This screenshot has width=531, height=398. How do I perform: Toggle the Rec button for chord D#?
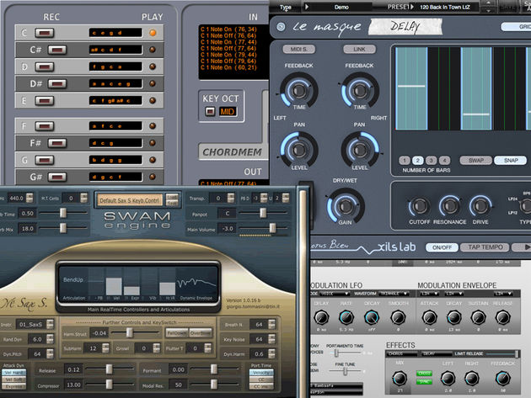[x=57, y=83]
